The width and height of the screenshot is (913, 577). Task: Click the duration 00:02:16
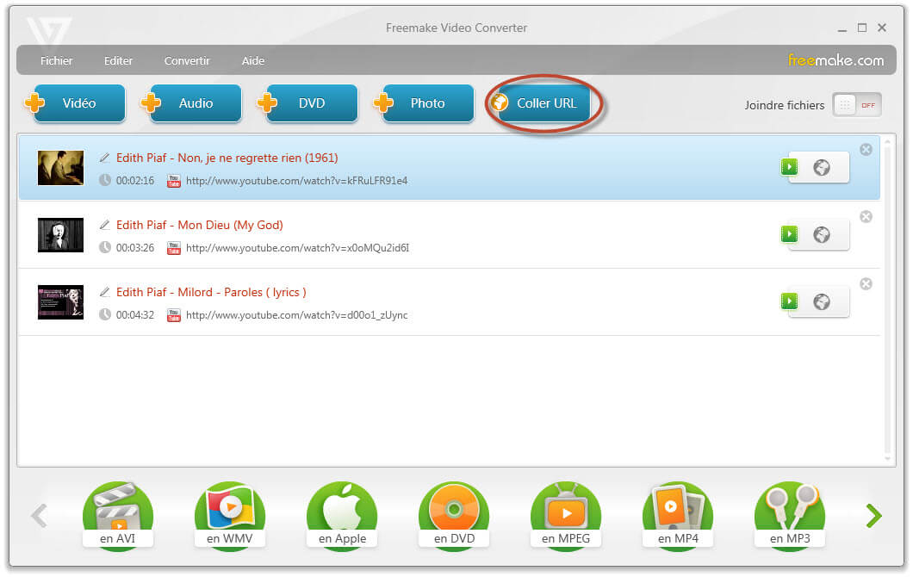coord(135,181)
